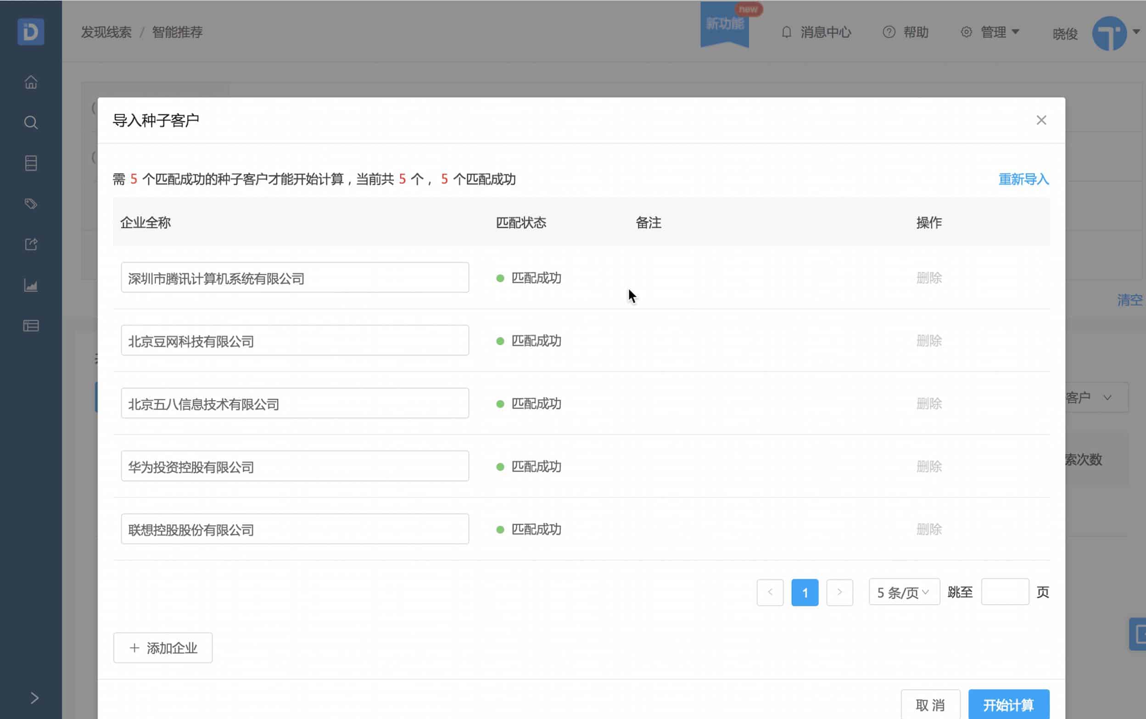Click 匹配成功 status in the 腾讯 row

point(537,278)
